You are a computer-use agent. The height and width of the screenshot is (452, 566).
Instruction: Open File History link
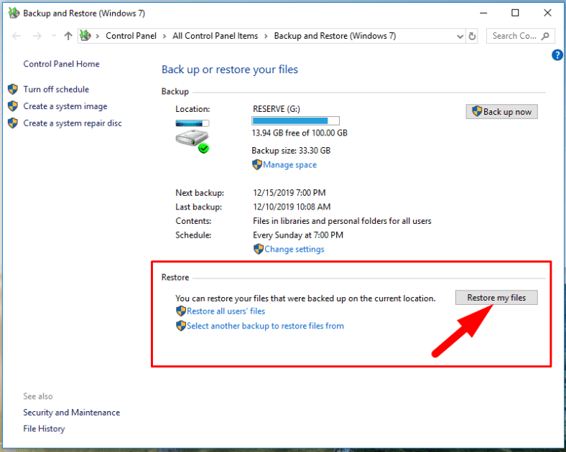pyautogui.click(x=44, y=429)
